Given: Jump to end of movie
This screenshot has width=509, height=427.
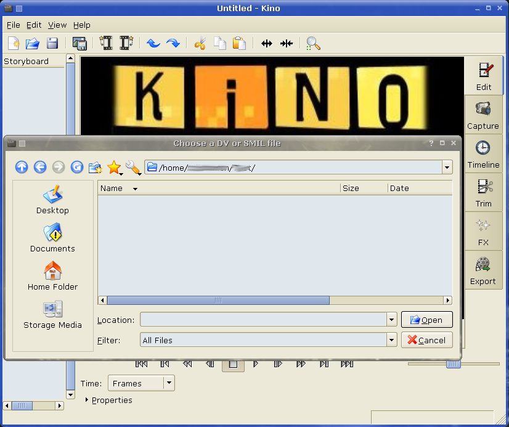Looking at the screenshot, I should [x=347, y=364].
